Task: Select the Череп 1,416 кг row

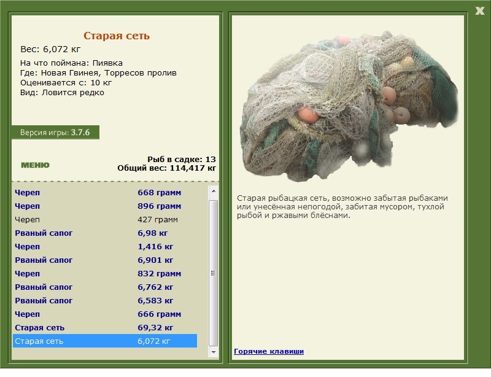Action: [105, 246]
